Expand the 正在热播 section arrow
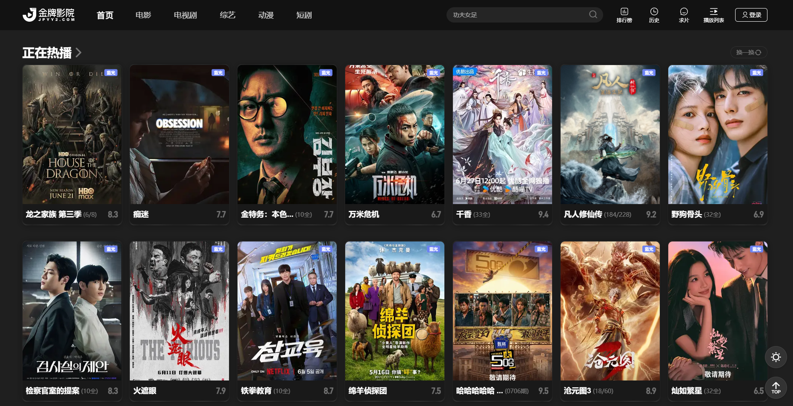This screenshot has height=406, width=793. coord(78,53)
